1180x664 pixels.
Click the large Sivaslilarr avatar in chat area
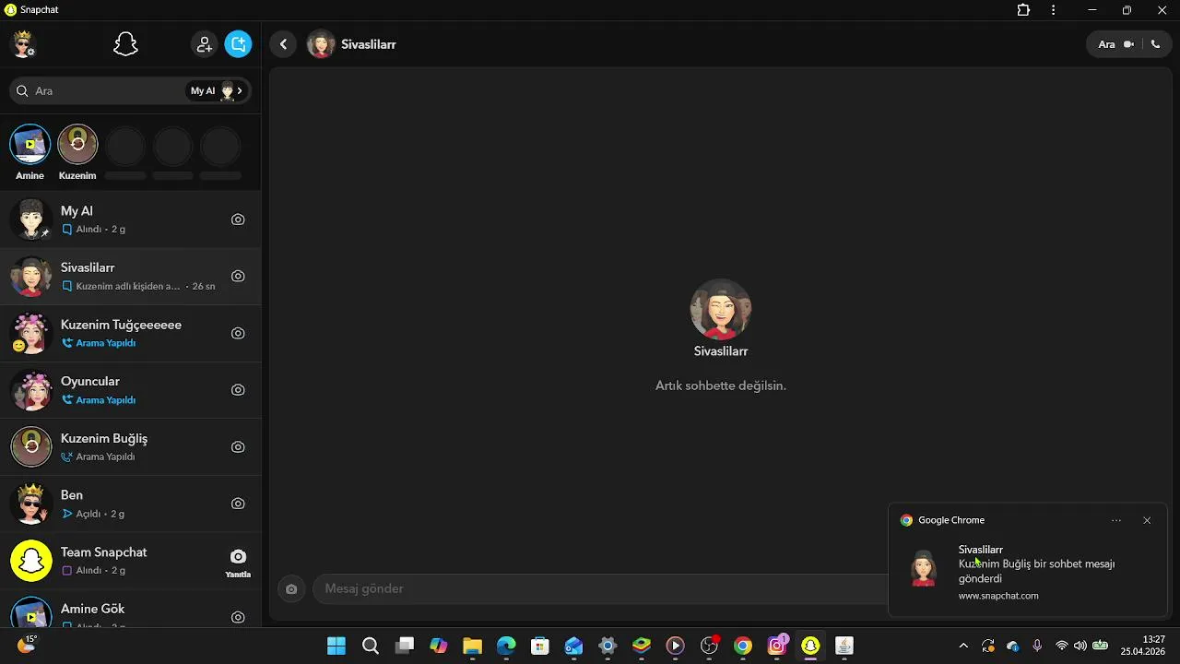(x=721, y=309)
